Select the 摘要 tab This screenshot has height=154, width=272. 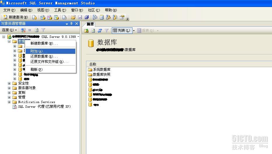[x=90, y=24]
